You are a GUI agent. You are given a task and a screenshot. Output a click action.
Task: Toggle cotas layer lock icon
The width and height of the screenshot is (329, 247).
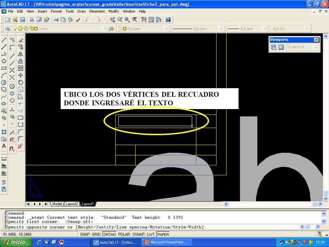click(31, 28)
